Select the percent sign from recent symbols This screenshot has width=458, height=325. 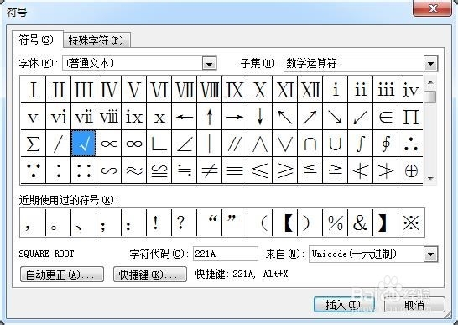pos(335,223)
